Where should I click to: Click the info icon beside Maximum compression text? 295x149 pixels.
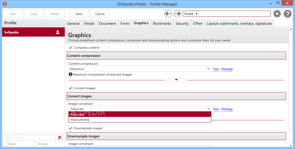(x=70, y=74)
